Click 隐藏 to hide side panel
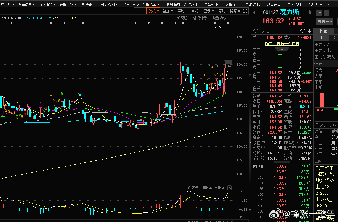This screenshot has width=338, height=222. 235,11
